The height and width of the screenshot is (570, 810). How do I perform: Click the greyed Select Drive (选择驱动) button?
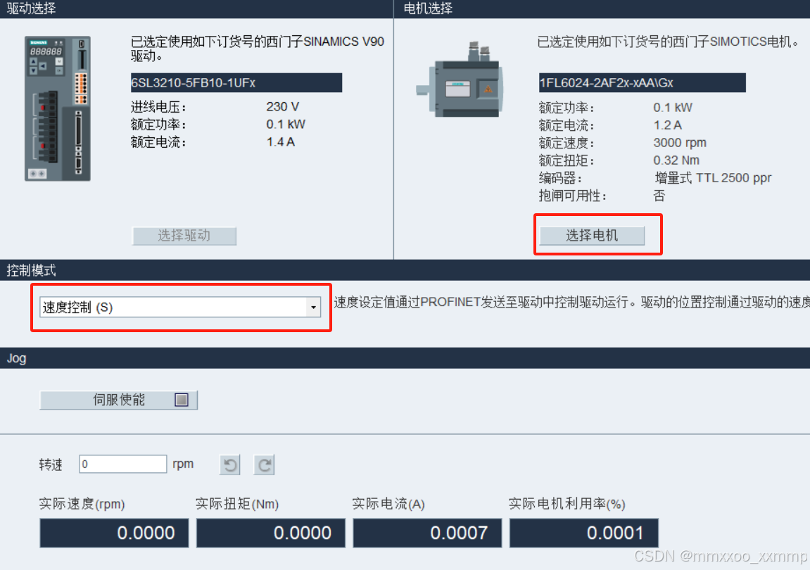click(184, 236)
